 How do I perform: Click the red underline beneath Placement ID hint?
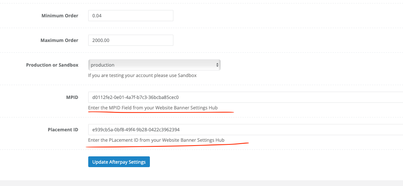click(x=167, y=145)
